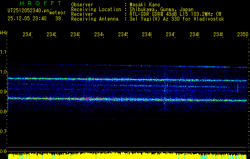The image size is (250, 159).
Task: Click the upper signal trace near 0.97 kHz
Action: (x=119, y=79)
